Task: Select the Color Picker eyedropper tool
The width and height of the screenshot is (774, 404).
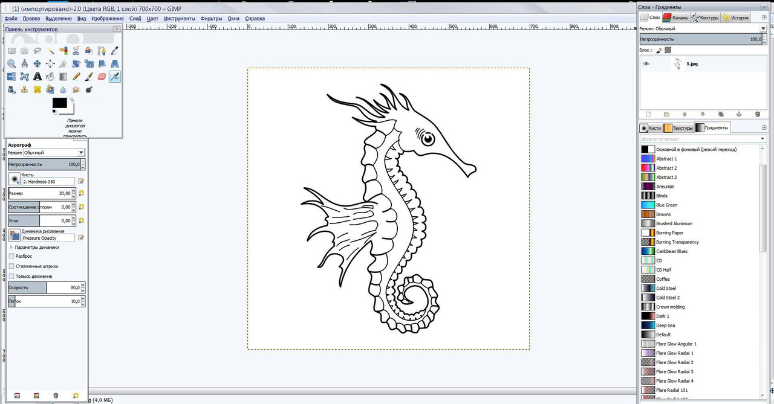Action: coord(115,51)
